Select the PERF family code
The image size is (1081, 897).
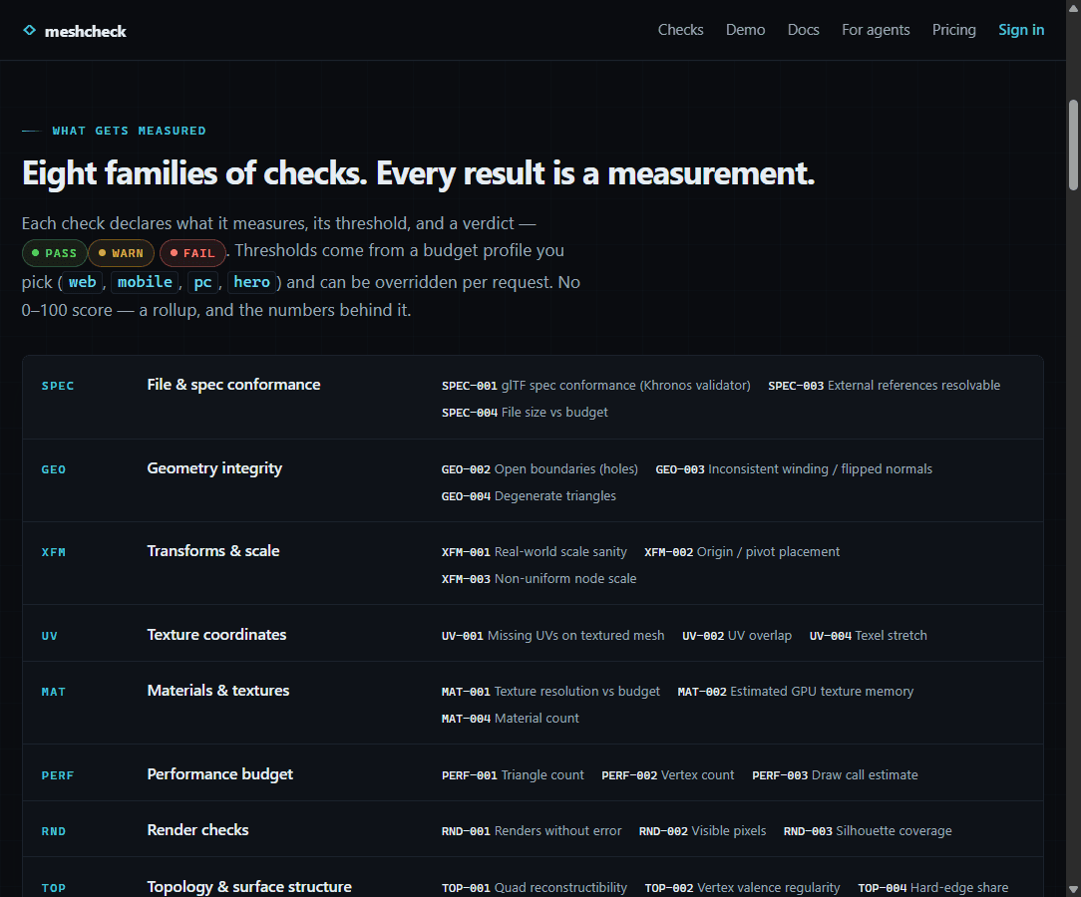[58, 775]
